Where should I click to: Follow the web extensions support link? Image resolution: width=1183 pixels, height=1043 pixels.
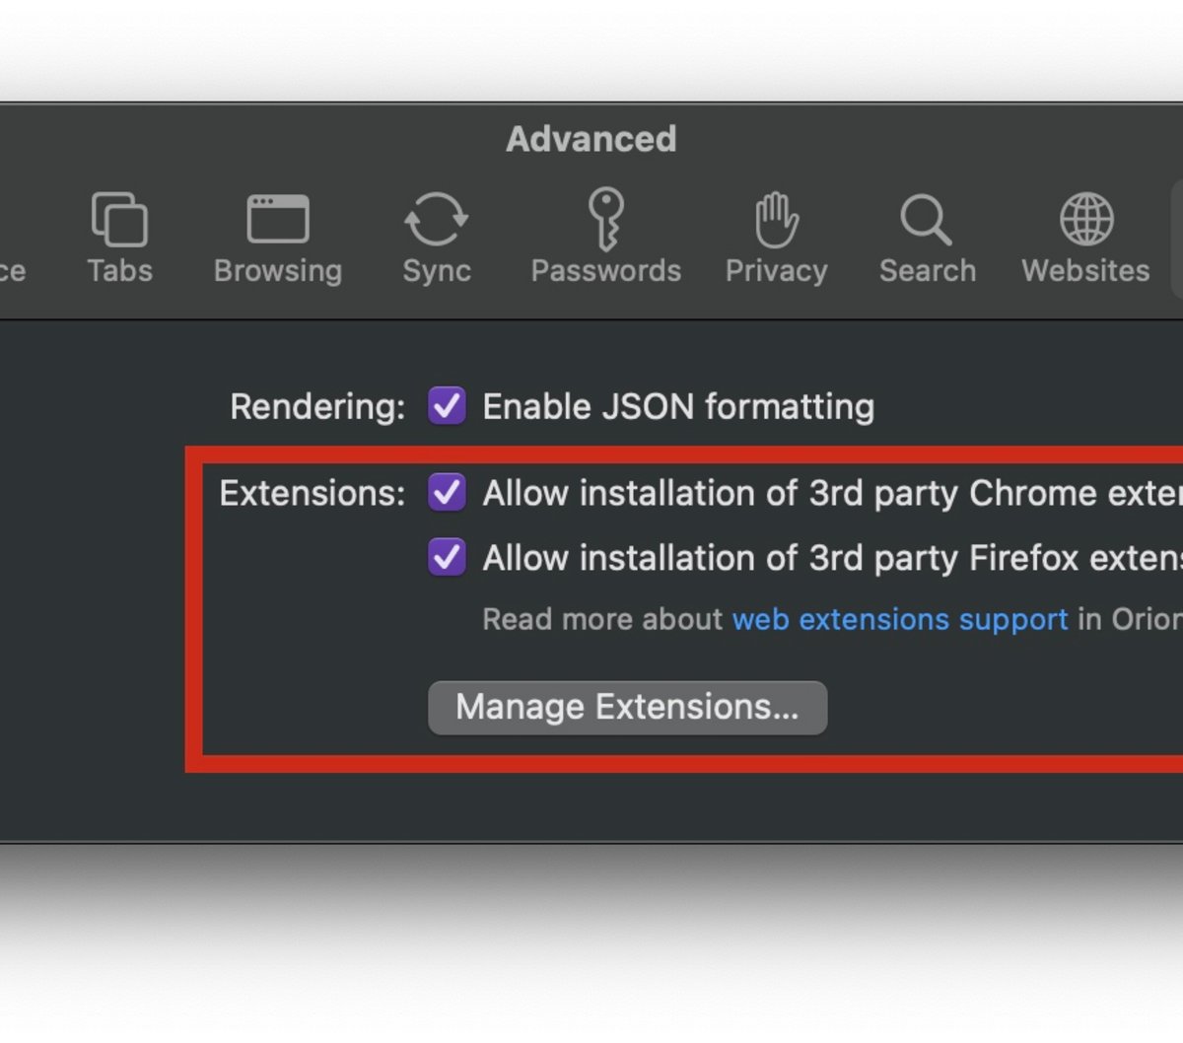899,619
